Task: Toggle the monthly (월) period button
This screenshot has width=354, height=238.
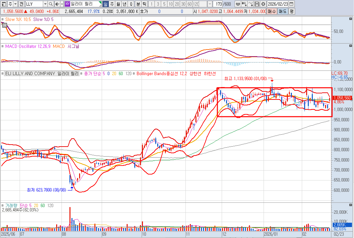Action: tap(118, 4)
